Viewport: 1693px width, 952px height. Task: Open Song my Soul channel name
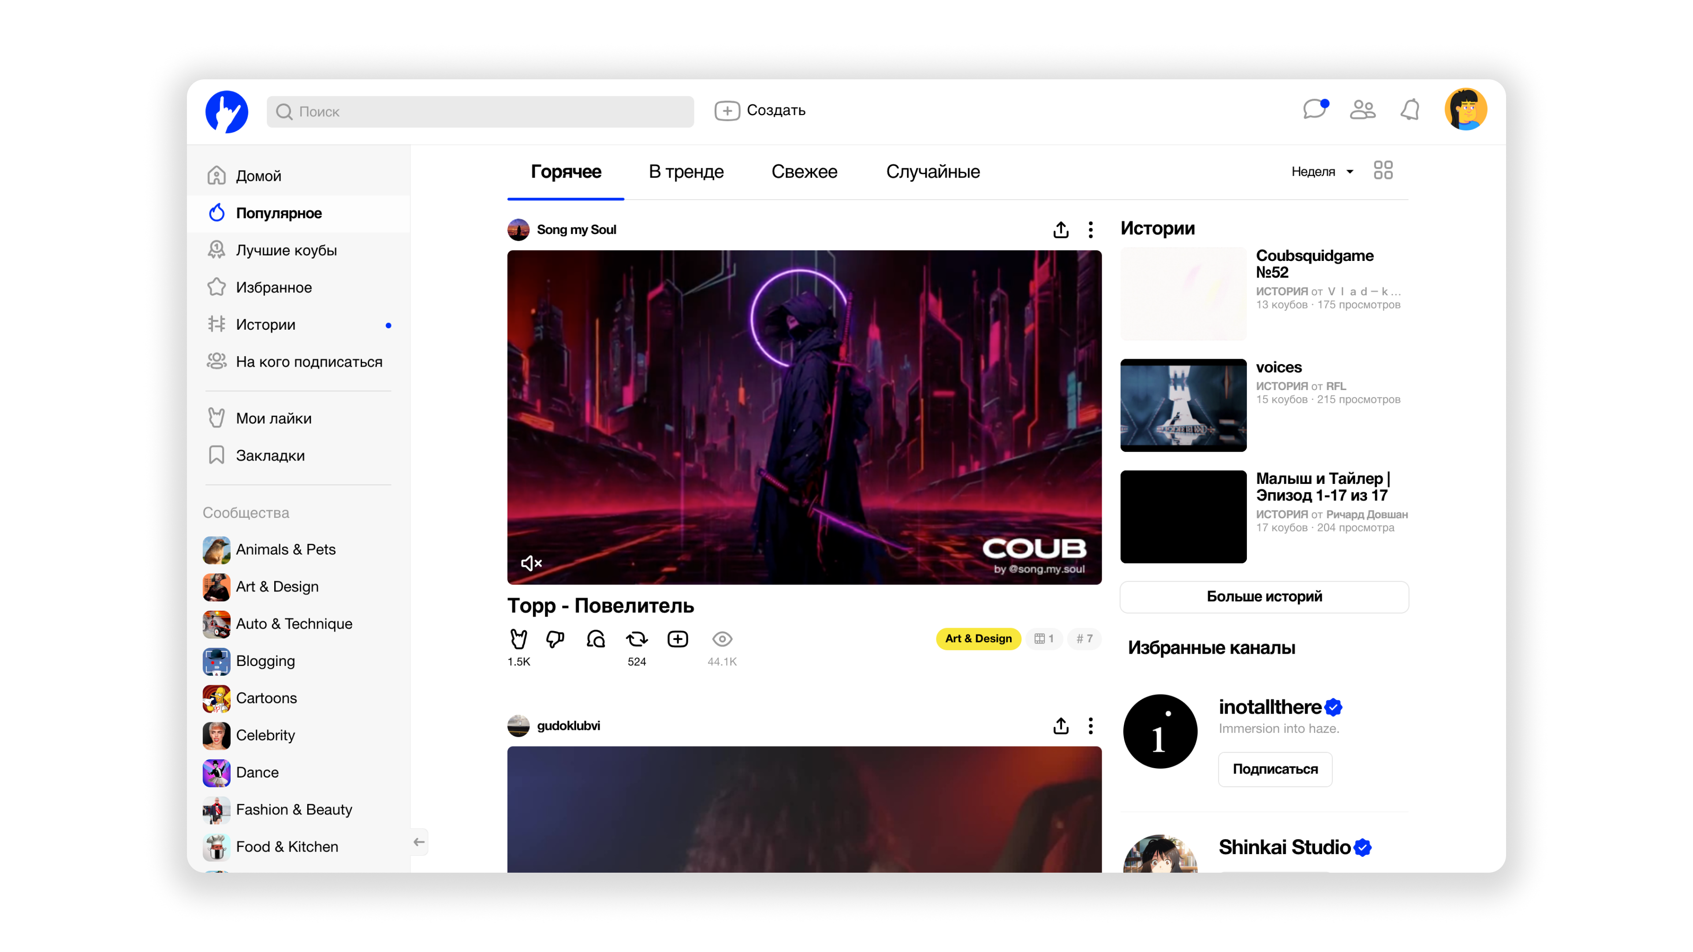click(576, 229)
